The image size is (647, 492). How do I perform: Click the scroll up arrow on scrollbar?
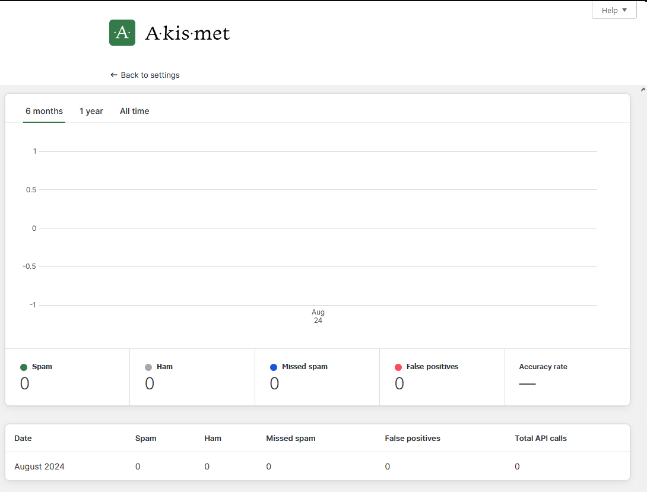pyautogui.click(x=643, y=90)
